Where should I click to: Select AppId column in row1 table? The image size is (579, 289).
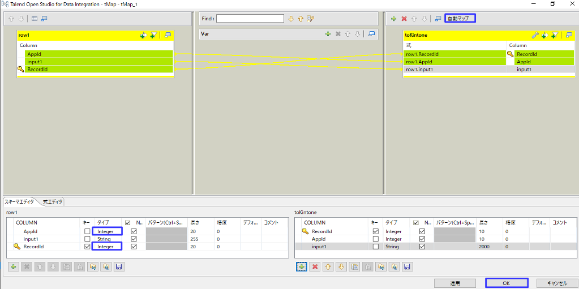pos(98,54)
